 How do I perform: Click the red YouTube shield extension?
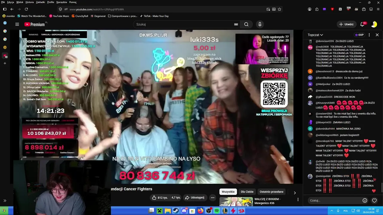tap(332, 9)
